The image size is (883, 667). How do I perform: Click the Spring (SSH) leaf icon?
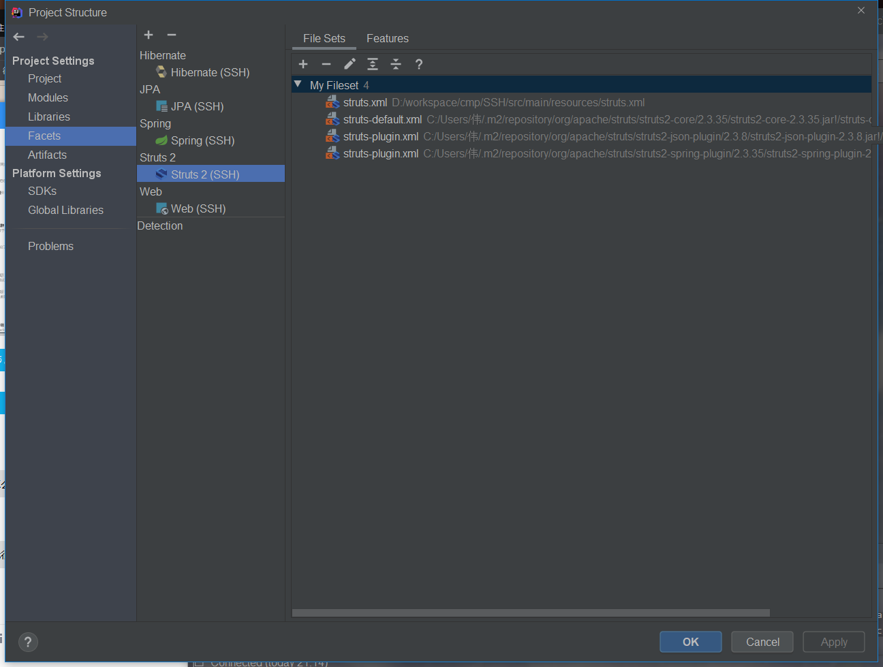click(161, 140)
